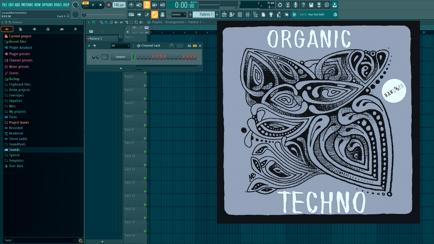Add new pattern with plus button
Screen dimensions: 434x244
[x=217, y=14]
